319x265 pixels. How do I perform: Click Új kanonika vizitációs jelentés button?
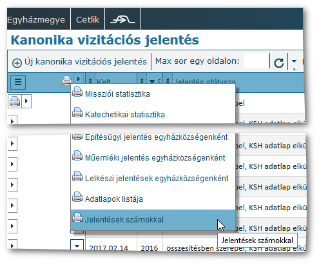[x=79, y=62]
